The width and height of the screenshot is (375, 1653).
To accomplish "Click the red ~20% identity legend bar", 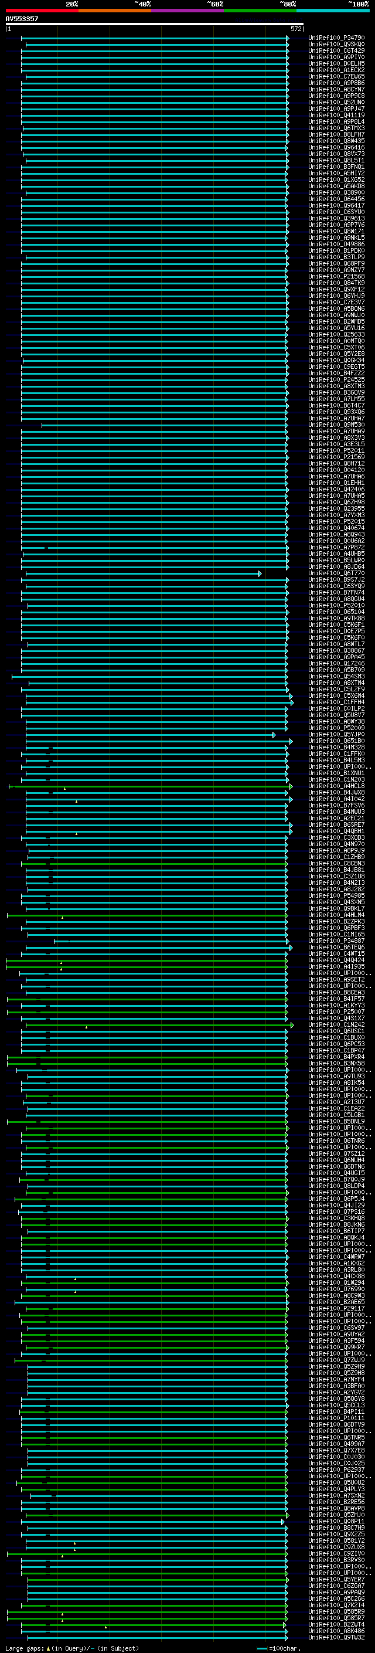I will (42, 11).
